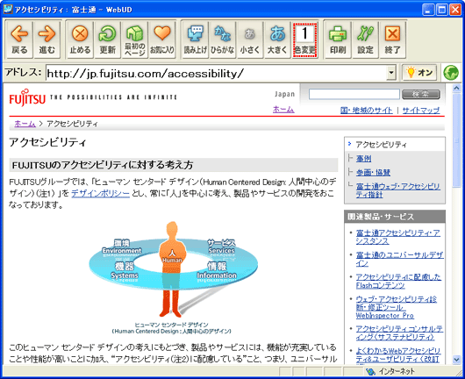This screenshot has width=465, height=379.
Task: Open ホーム link below Japan label
Action: pos(283,110)
